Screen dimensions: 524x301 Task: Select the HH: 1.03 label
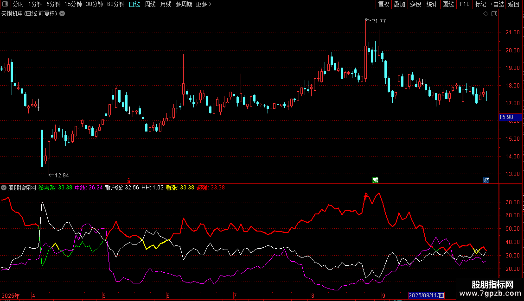coord(153,188)
